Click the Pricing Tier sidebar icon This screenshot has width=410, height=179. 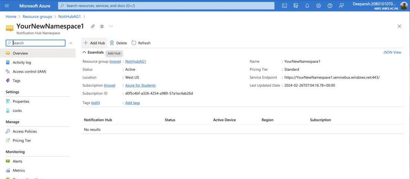(8, 141)
